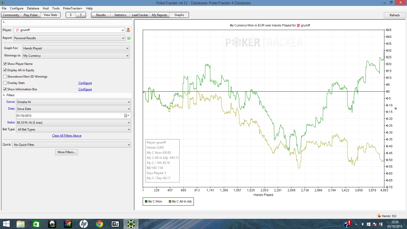
Task: Switch to tournament mode T toggle
Action: coord(81,15)
